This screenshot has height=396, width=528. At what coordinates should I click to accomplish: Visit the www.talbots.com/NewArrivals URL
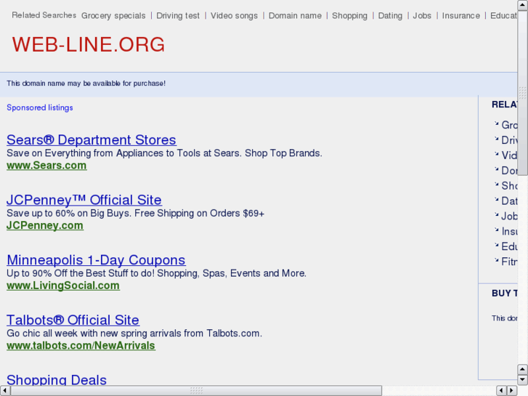pyautogui.click(x=81, y=345)
